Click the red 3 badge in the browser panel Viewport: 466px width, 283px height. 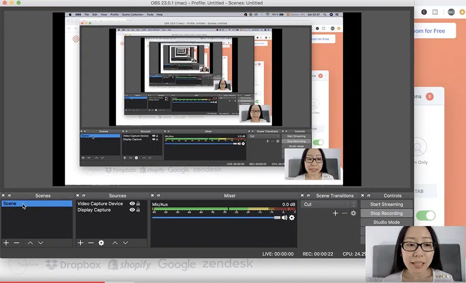coord(430,97)
